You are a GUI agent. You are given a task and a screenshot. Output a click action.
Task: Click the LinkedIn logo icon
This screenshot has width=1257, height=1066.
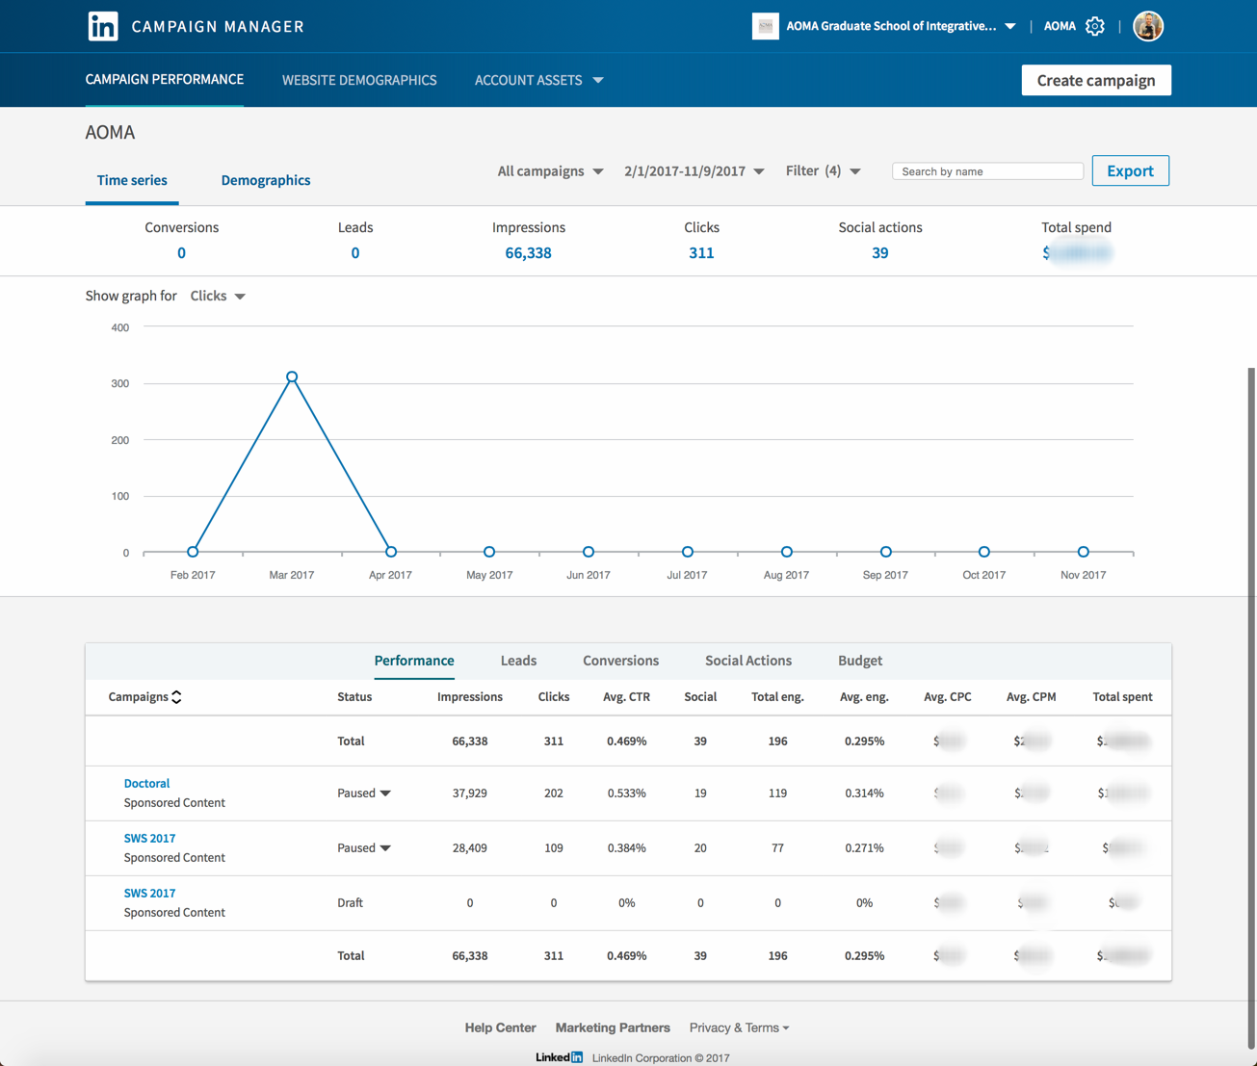click(103, 26)
